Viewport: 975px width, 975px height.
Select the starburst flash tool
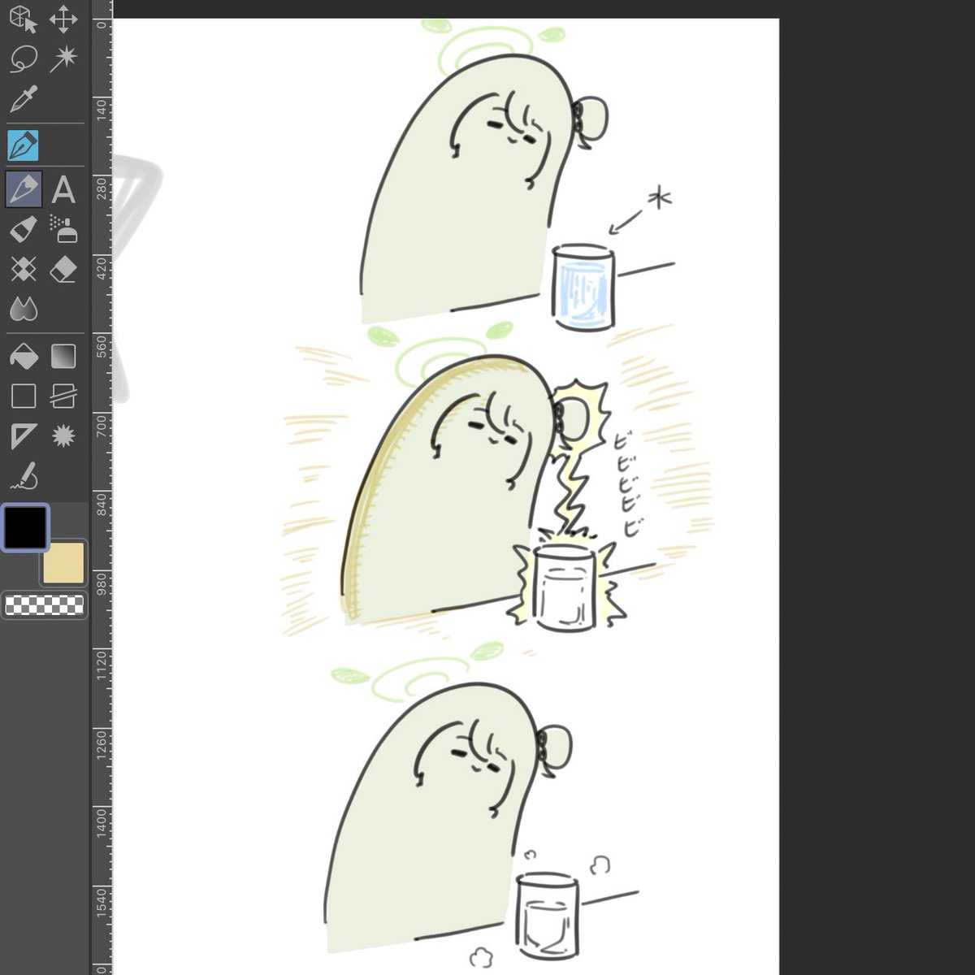coord(63,436)
